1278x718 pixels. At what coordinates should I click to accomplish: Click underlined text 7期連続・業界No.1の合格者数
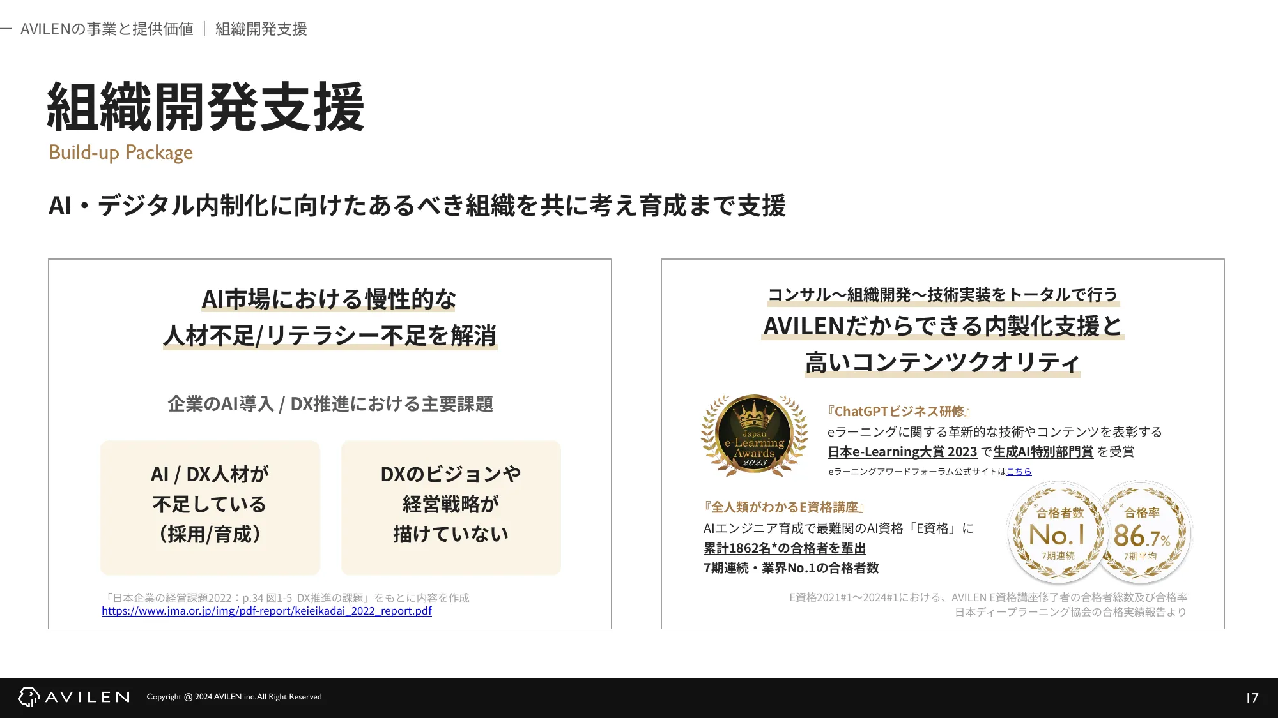(x=791, y=568)
